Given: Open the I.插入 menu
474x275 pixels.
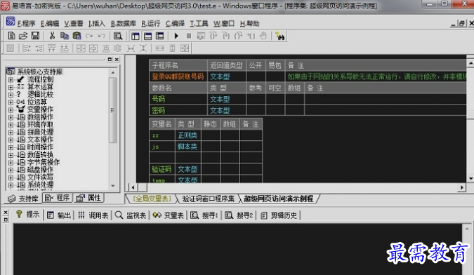Looking at the screenshot, I should point(97,24).
